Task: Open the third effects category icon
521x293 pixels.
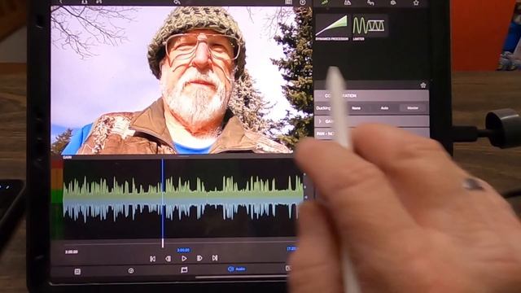Action: point(370,2)
